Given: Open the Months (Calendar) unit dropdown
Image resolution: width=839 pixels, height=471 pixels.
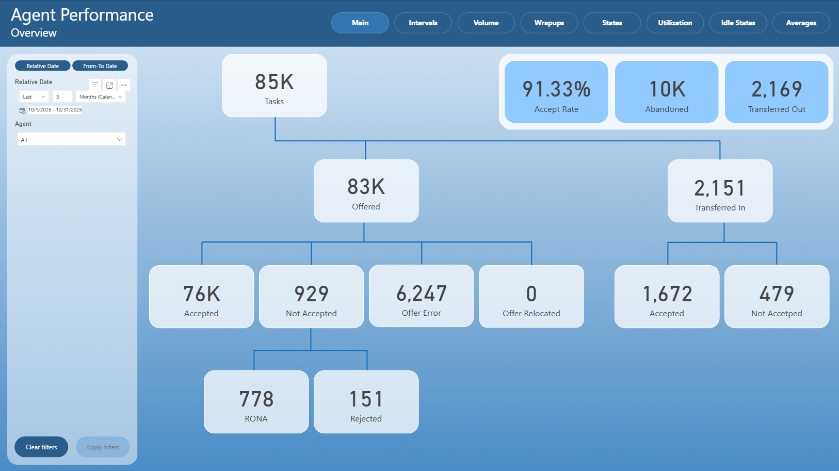Looking at the screenshot, I should (101, 97).
